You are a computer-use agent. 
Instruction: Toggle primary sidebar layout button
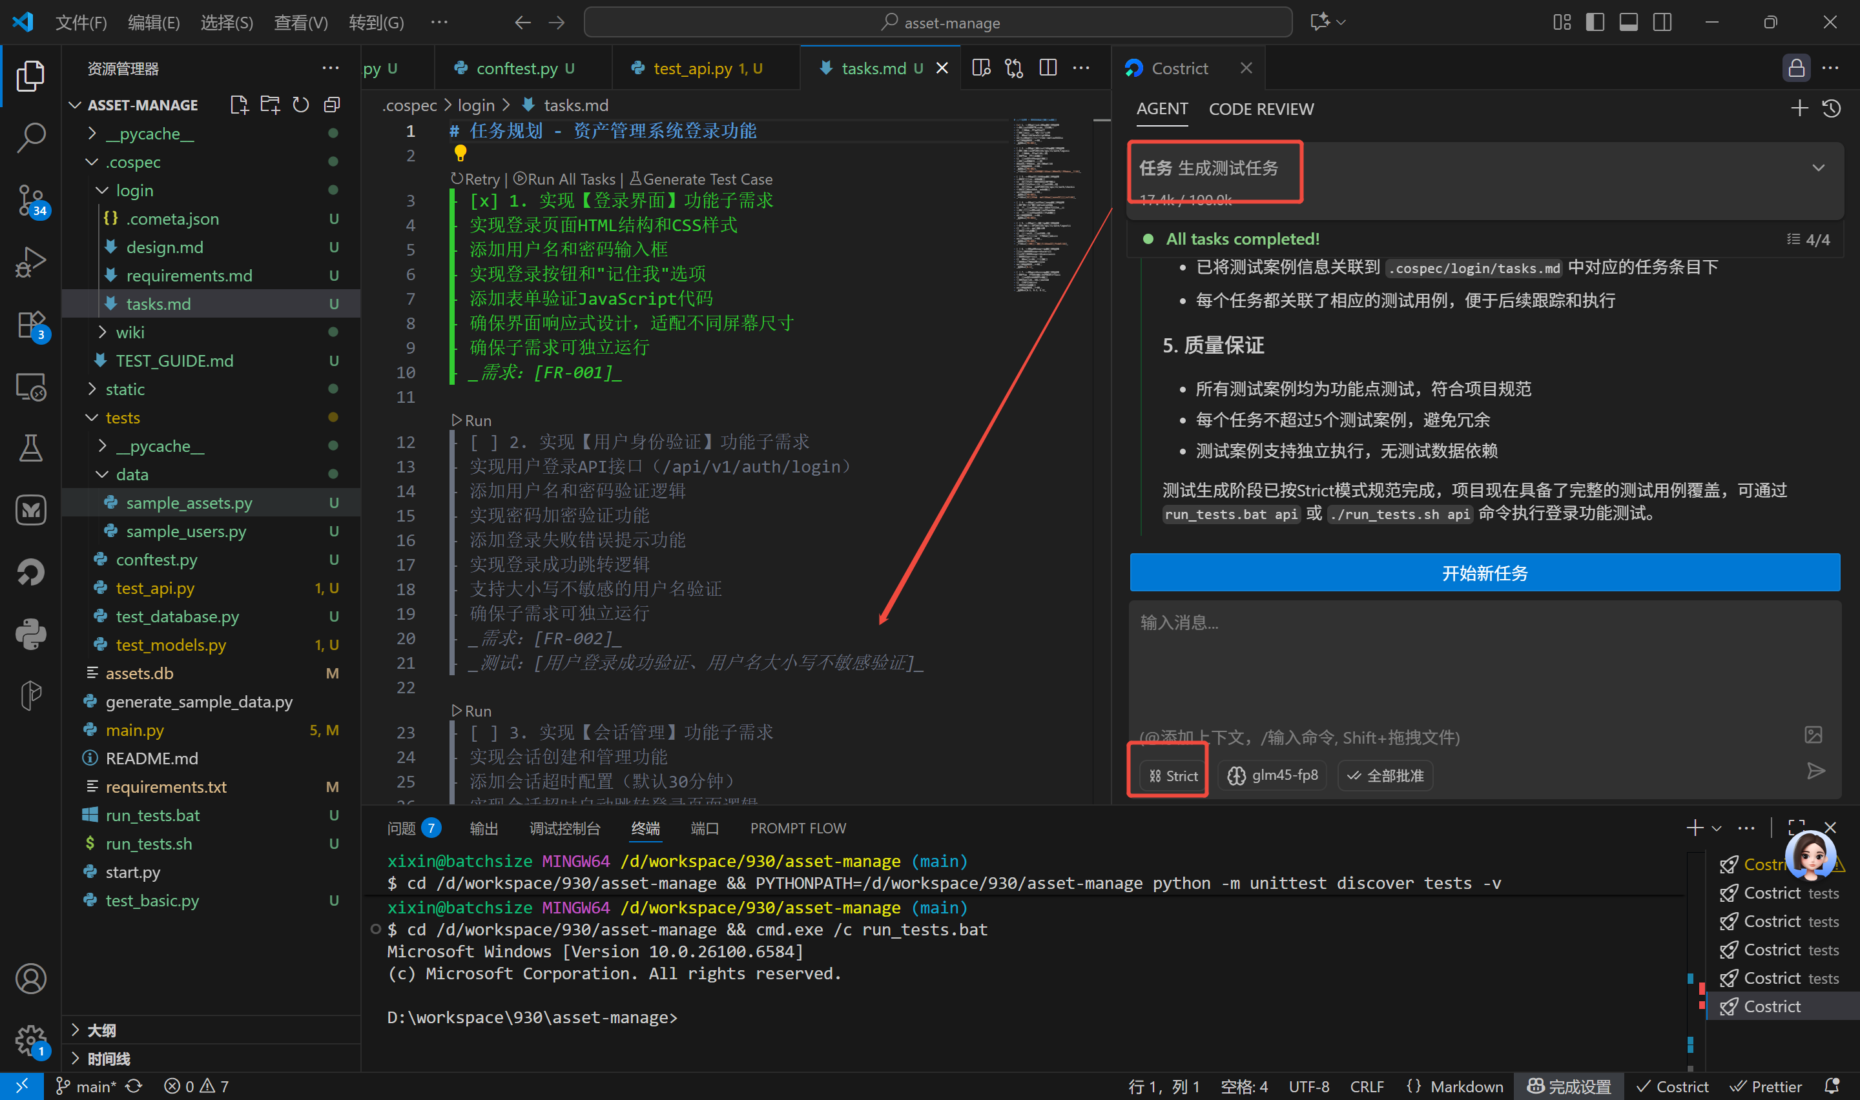click(1595, 22)
